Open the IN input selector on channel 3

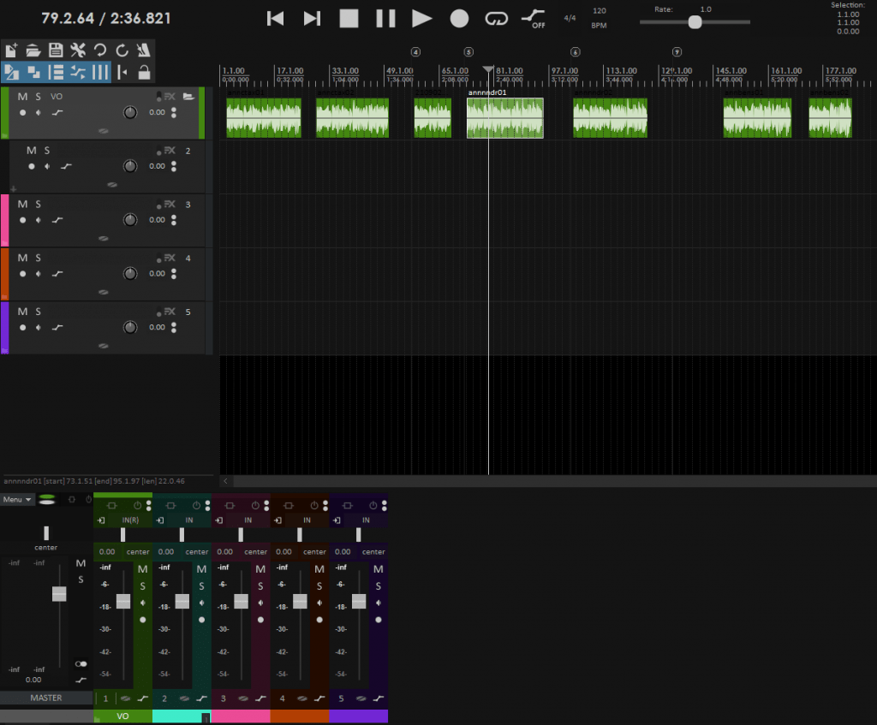(248, 520)
